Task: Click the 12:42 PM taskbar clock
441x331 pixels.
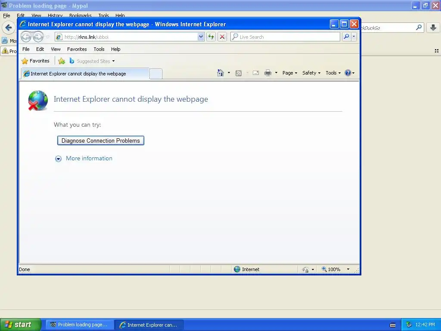Action: tap(425, 325)
